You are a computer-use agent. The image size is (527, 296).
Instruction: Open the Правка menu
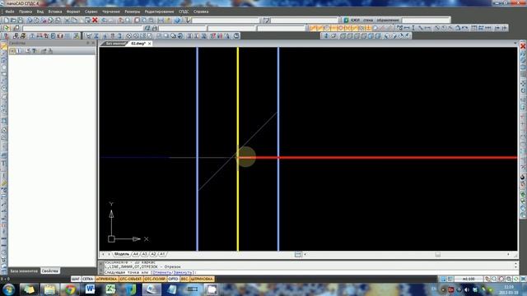(26, 12)
